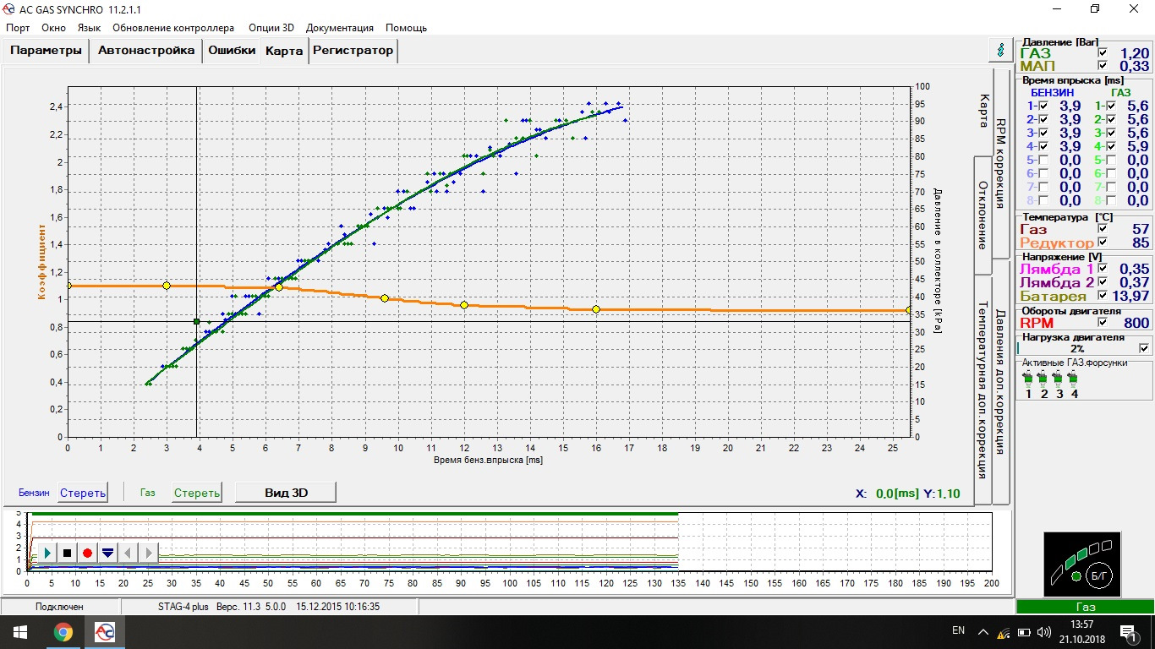
Task: Click the engine load 2% progress bar
Action: (x=1077, y=348)
